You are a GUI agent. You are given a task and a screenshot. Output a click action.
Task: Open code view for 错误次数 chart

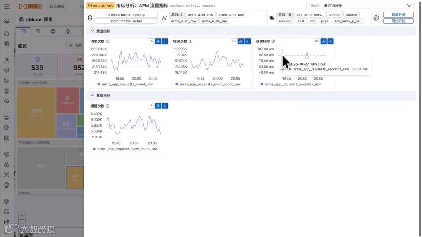click(234, 41)
